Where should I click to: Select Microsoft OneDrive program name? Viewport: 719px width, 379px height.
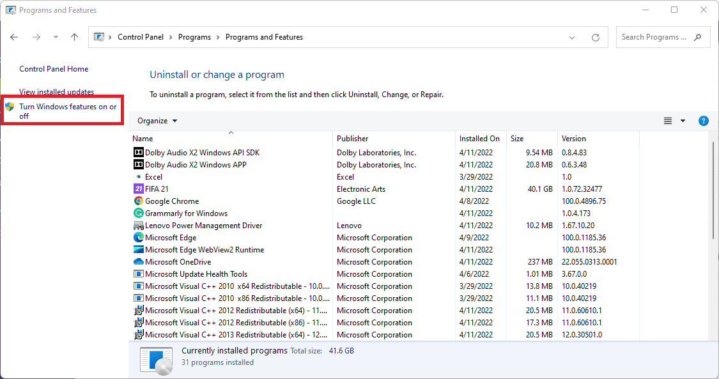pyautogui.click(x=178, y=262)
